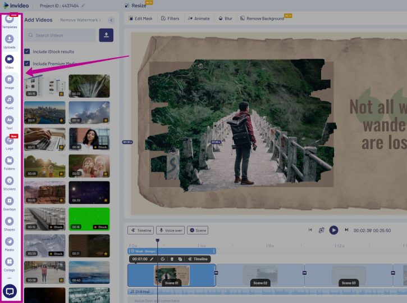The width and height of the screenshot is (407, 303).
Task: Edit scene duration 00:07:00 pencil icon
Action: coord(152,259)
